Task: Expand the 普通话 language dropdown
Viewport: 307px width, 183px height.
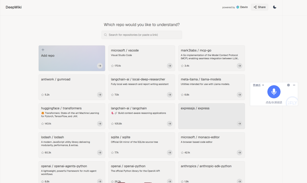Action: pyautogui.click(x=258, y=85)
